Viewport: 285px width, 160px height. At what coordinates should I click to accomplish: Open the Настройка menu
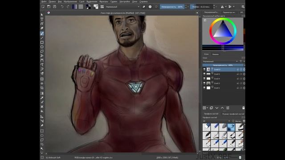point(125,1)
